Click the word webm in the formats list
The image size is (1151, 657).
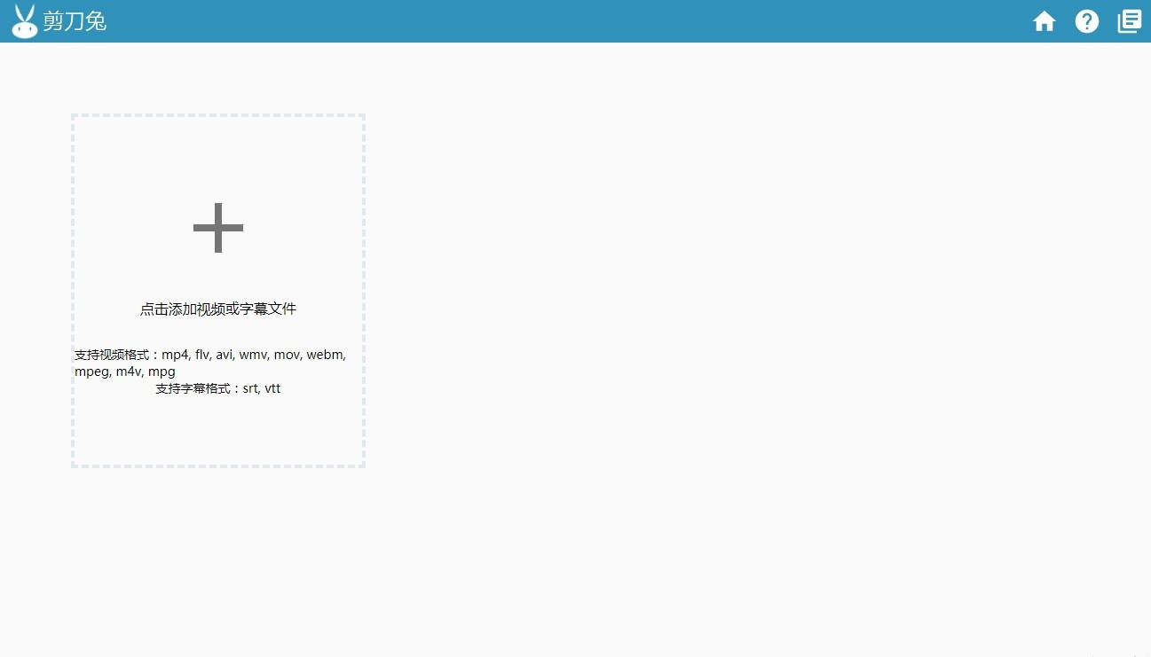(326, 355)
